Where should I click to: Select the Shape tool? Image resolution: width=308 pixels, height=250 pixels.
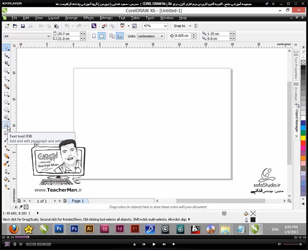tap(6, 56)
